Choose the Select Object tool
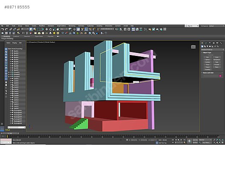This screenshot has height=169, width=225. click(x=31, y=29)
